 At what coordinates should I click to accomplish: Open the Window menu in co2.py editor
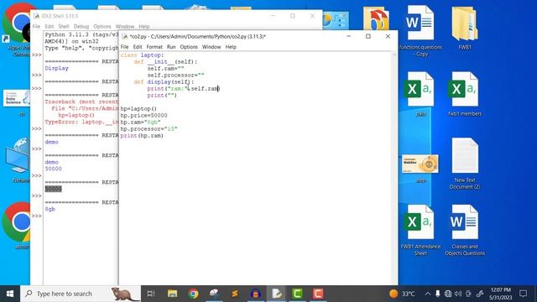click(x=211, y=47)
